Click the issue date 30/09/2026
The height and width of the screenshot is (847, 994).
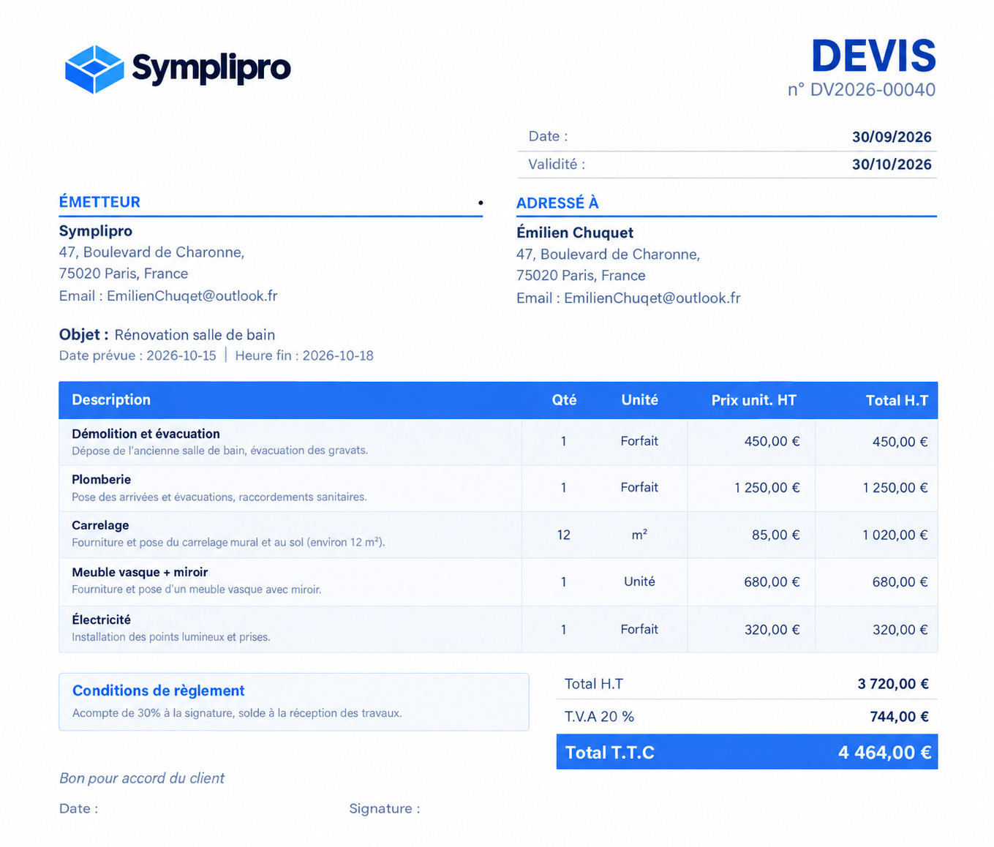tap(892, 137)
